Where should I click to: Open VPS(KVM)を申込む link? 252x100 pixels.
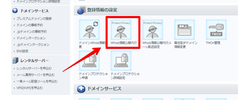point(30,88)
